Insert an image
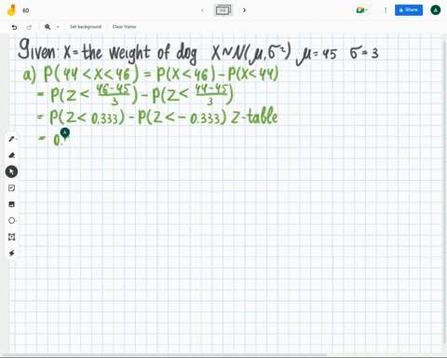447x358 pixels. 11,204
